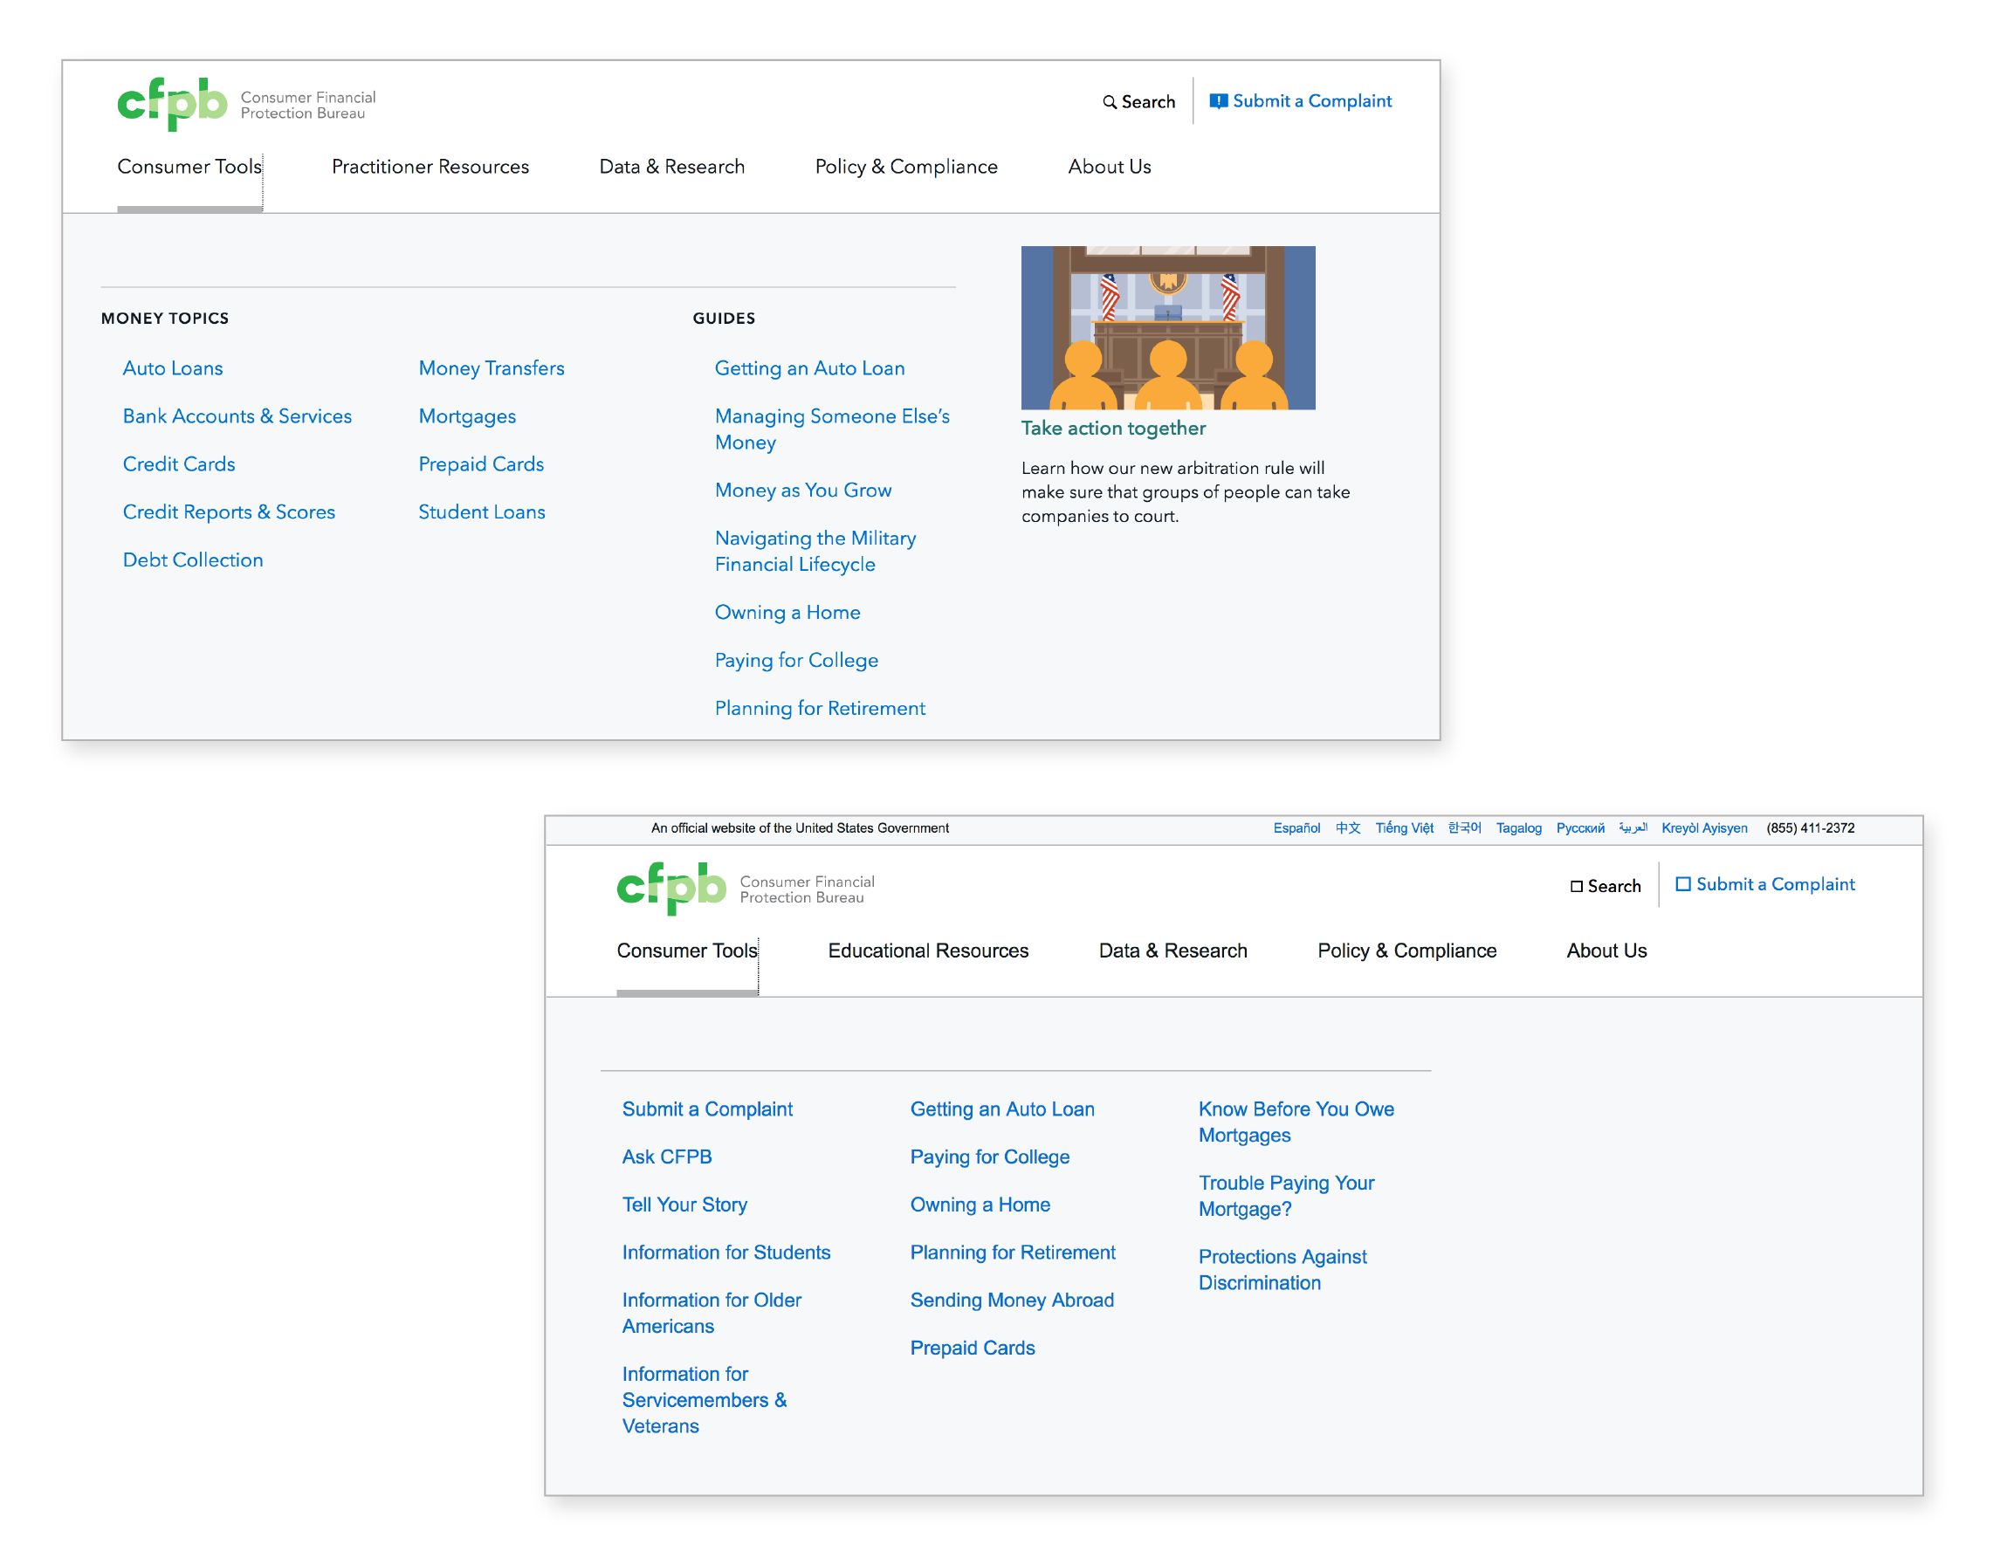Open Know Before You Owe Mortgages link
Image resolution: width=2001 pixels, height=1565 pixels.
point(1296,1122)
